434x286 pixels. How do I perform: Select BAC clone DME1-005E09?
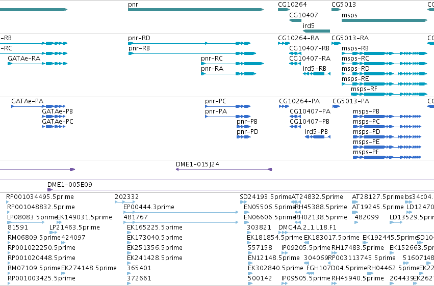click(241, 190)
